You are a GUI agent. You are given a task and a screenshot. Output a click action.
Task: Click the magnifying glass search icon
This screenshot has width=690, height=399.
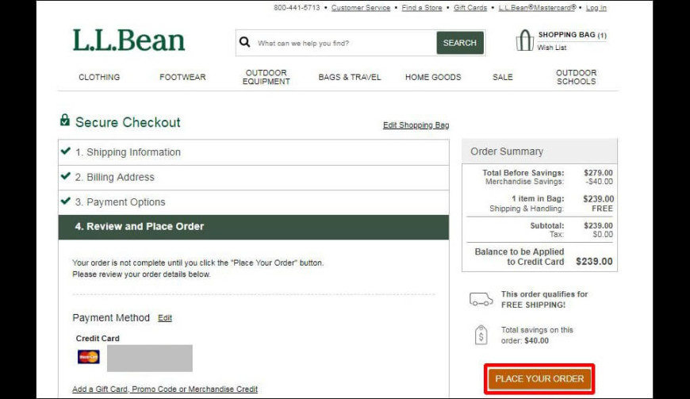pyautogui.click(x=244, y=42)
